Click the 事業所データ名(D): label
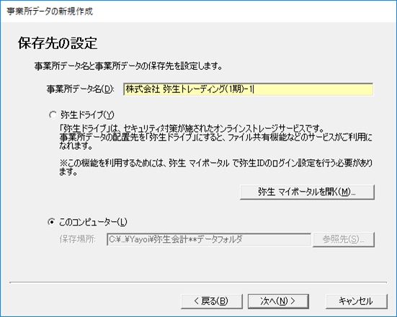This screenshot has height=317, width=397. point(80,89)
